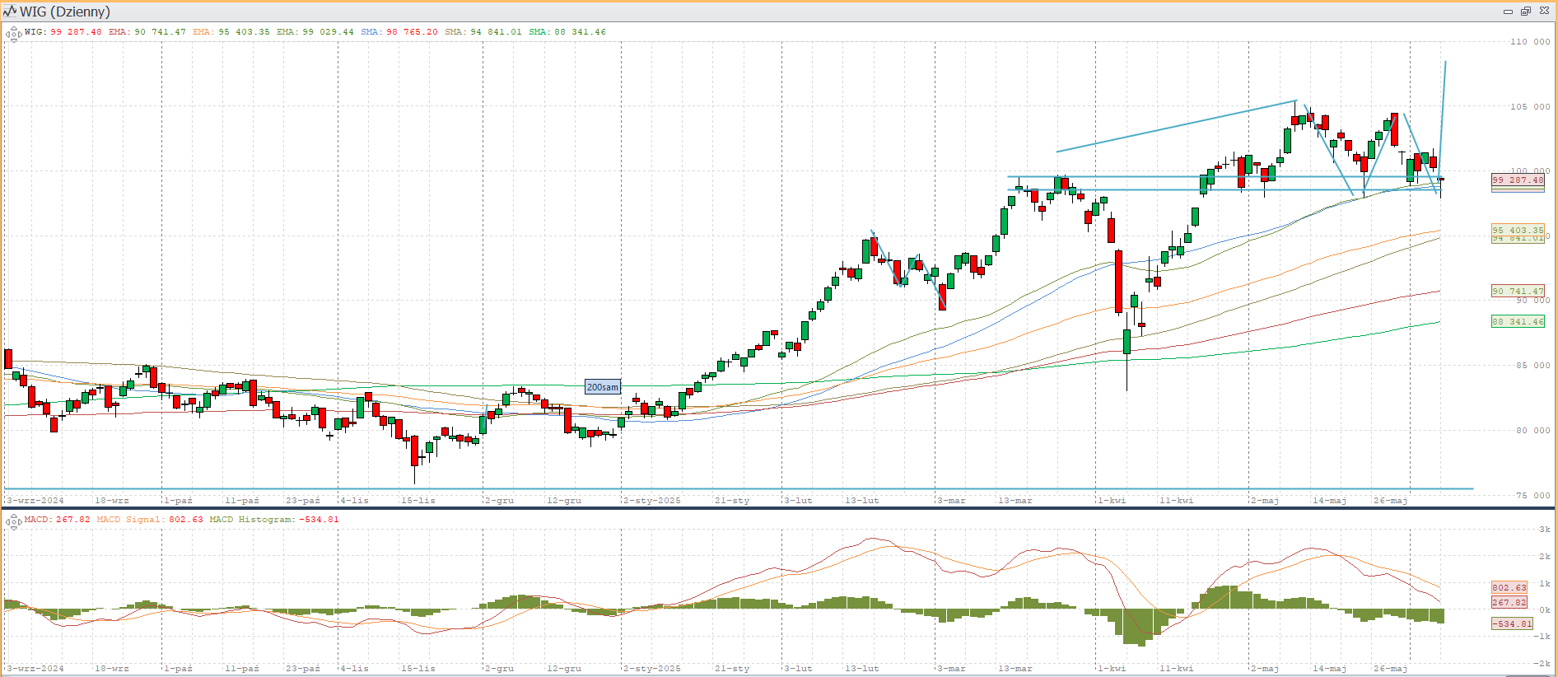Select the green SMA 88 341.46 legend label
1558x677 pixels.
tap(567, 32)
